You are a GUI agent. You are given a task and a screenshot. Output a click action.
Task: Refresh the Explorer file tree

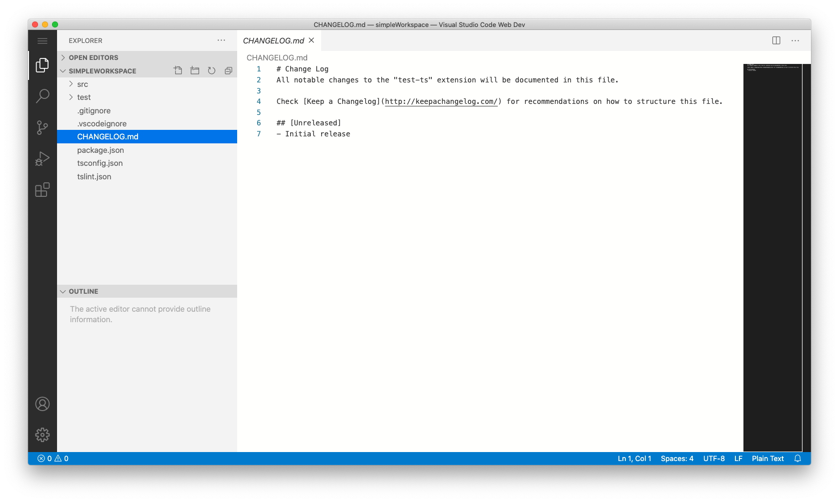pos(212,71)
